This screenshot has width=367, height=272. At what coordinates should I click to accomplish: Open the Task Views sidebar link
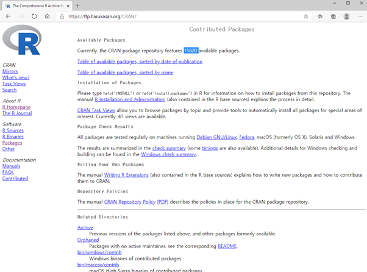pos(14,84)
